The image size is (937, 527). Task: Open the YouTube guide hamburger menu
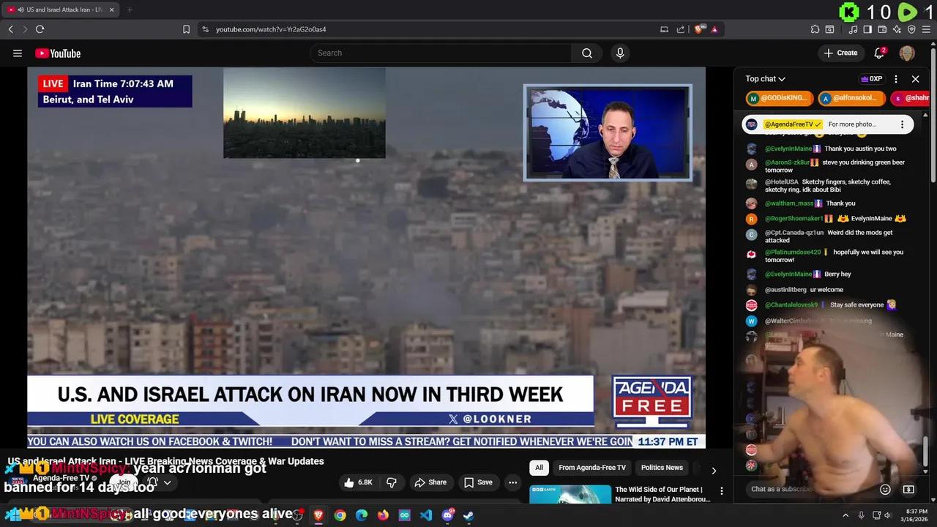18,53
